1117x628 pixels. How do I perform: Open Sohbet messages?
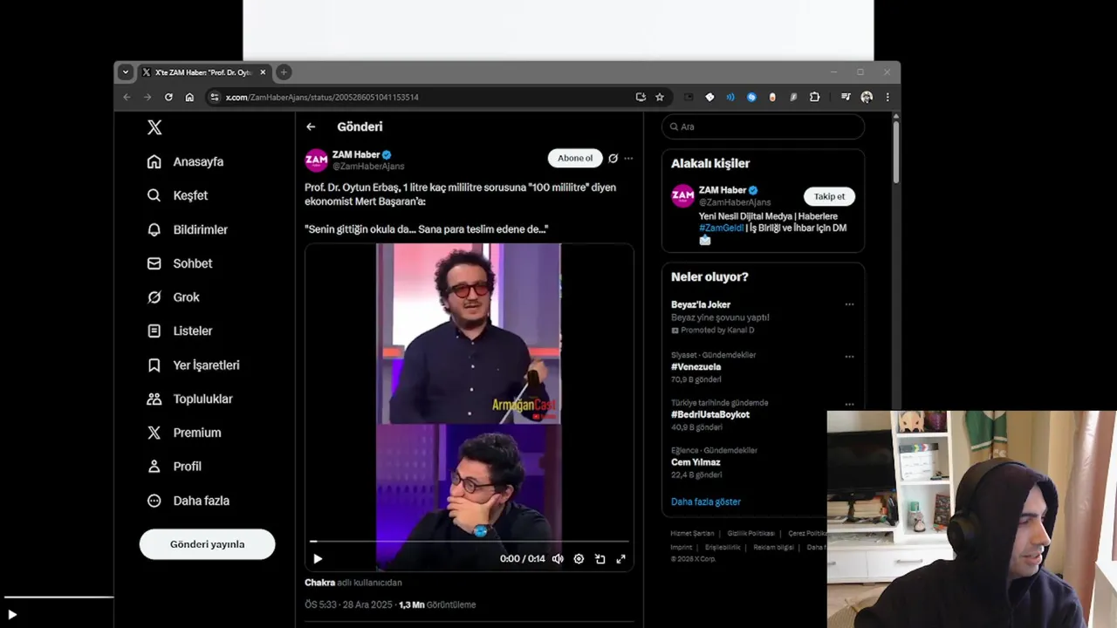click(179, 263)
